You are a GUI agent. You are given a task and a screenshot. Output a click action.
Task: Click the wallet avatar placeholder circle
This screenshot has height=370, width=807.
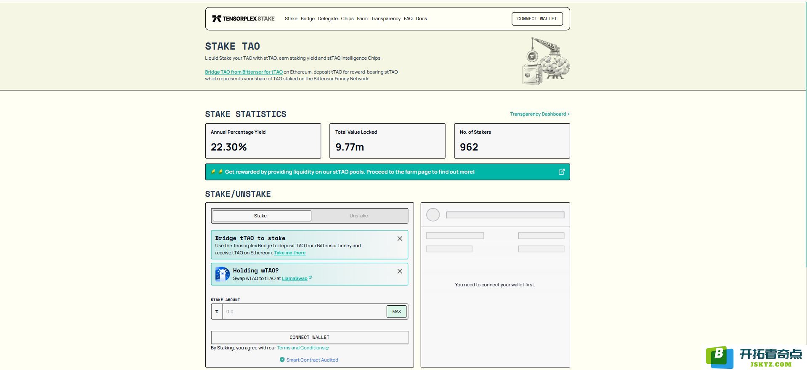[433, 215]
